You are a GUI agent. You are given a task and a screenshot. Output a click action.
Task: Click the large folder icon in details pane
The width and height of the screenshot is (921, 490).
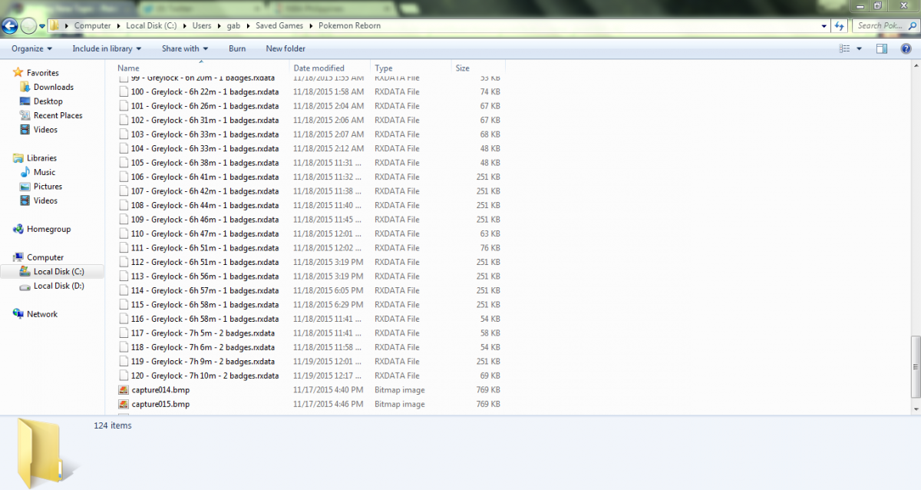(48, 452)
